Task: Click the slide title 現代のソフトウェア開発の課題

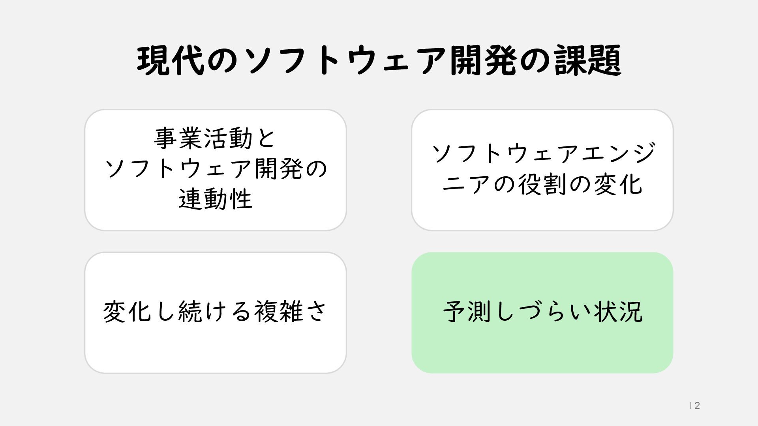Action: coord(379,61)
